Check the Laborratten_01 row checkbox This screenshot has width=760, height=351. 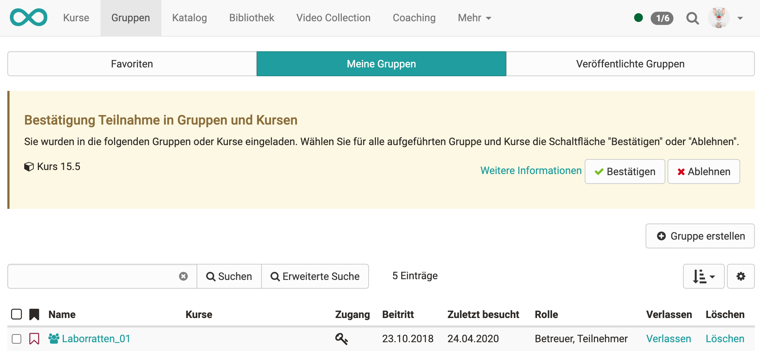tap(17, 339)
